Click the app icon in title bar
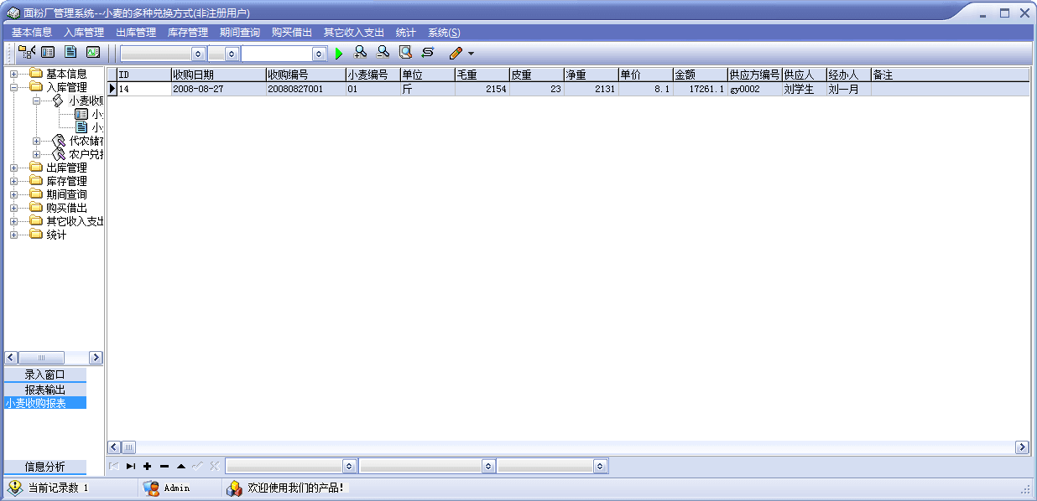Viewport: 1037px width, 501px height. pyautogui.click(x=13, y=13)
